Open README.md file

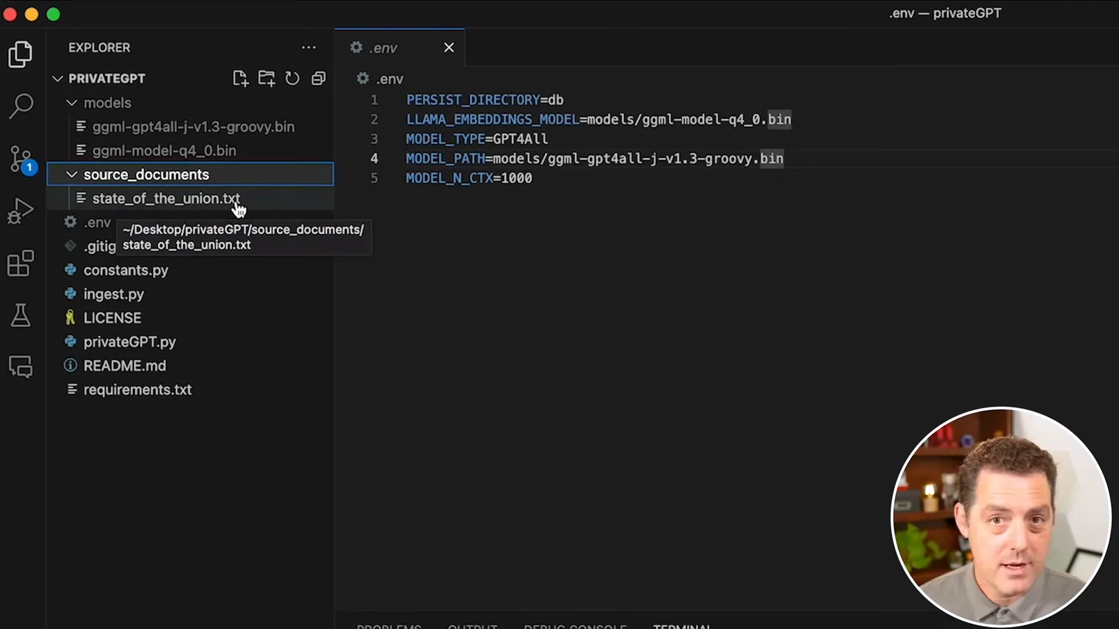coord(124,366)
